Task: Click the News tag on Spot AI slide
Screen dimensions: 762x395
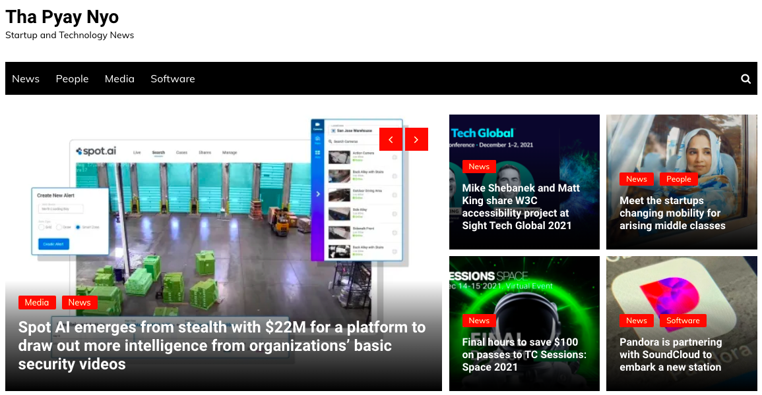Action: pyautogui.click(x=80, y=302)
